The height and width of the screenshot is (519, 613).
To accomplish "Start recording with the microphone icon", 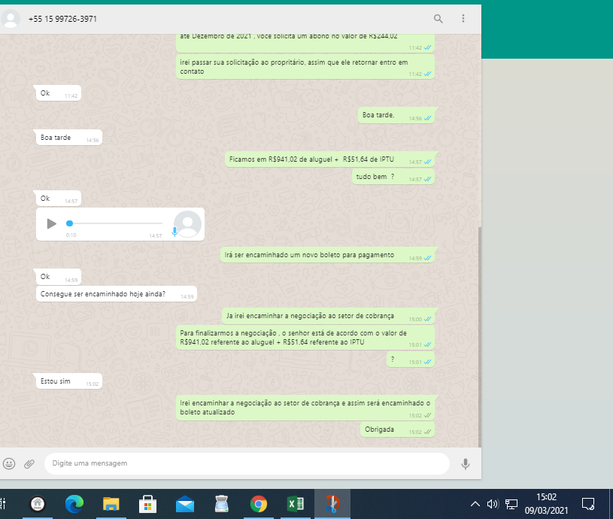I will tap(466, 463).
